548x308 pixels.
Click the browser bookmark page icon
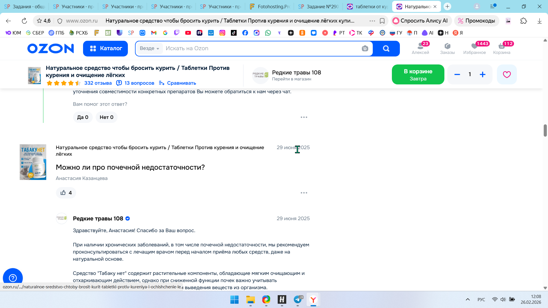click(382, 21)
